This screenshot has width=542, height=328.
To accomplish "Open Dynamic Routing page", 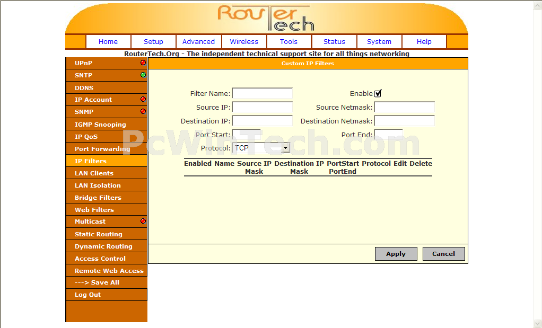I will point(107,246).
